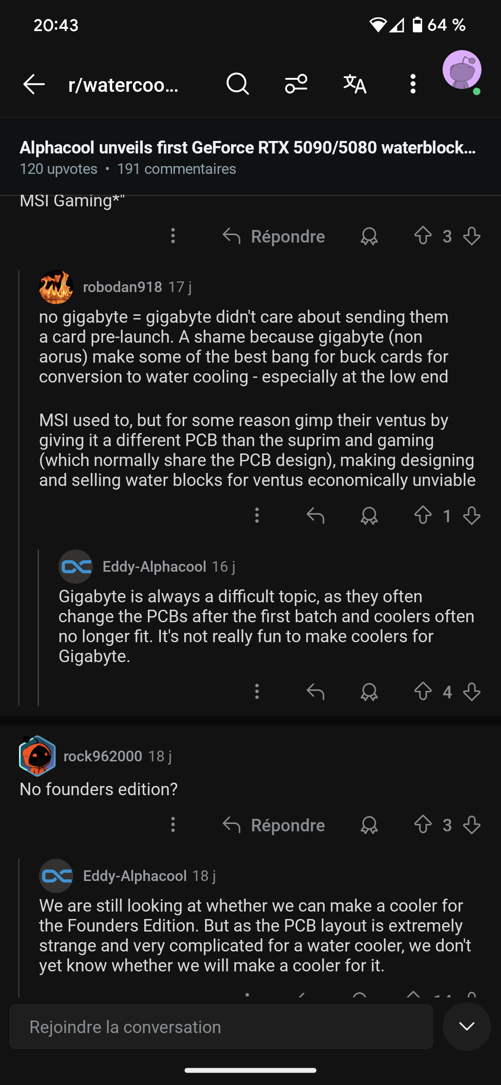Image resolution: width=501 pixels, height=1085 pixels.
Task: Open profile avatar in top corner
Action: click(462, 70)
